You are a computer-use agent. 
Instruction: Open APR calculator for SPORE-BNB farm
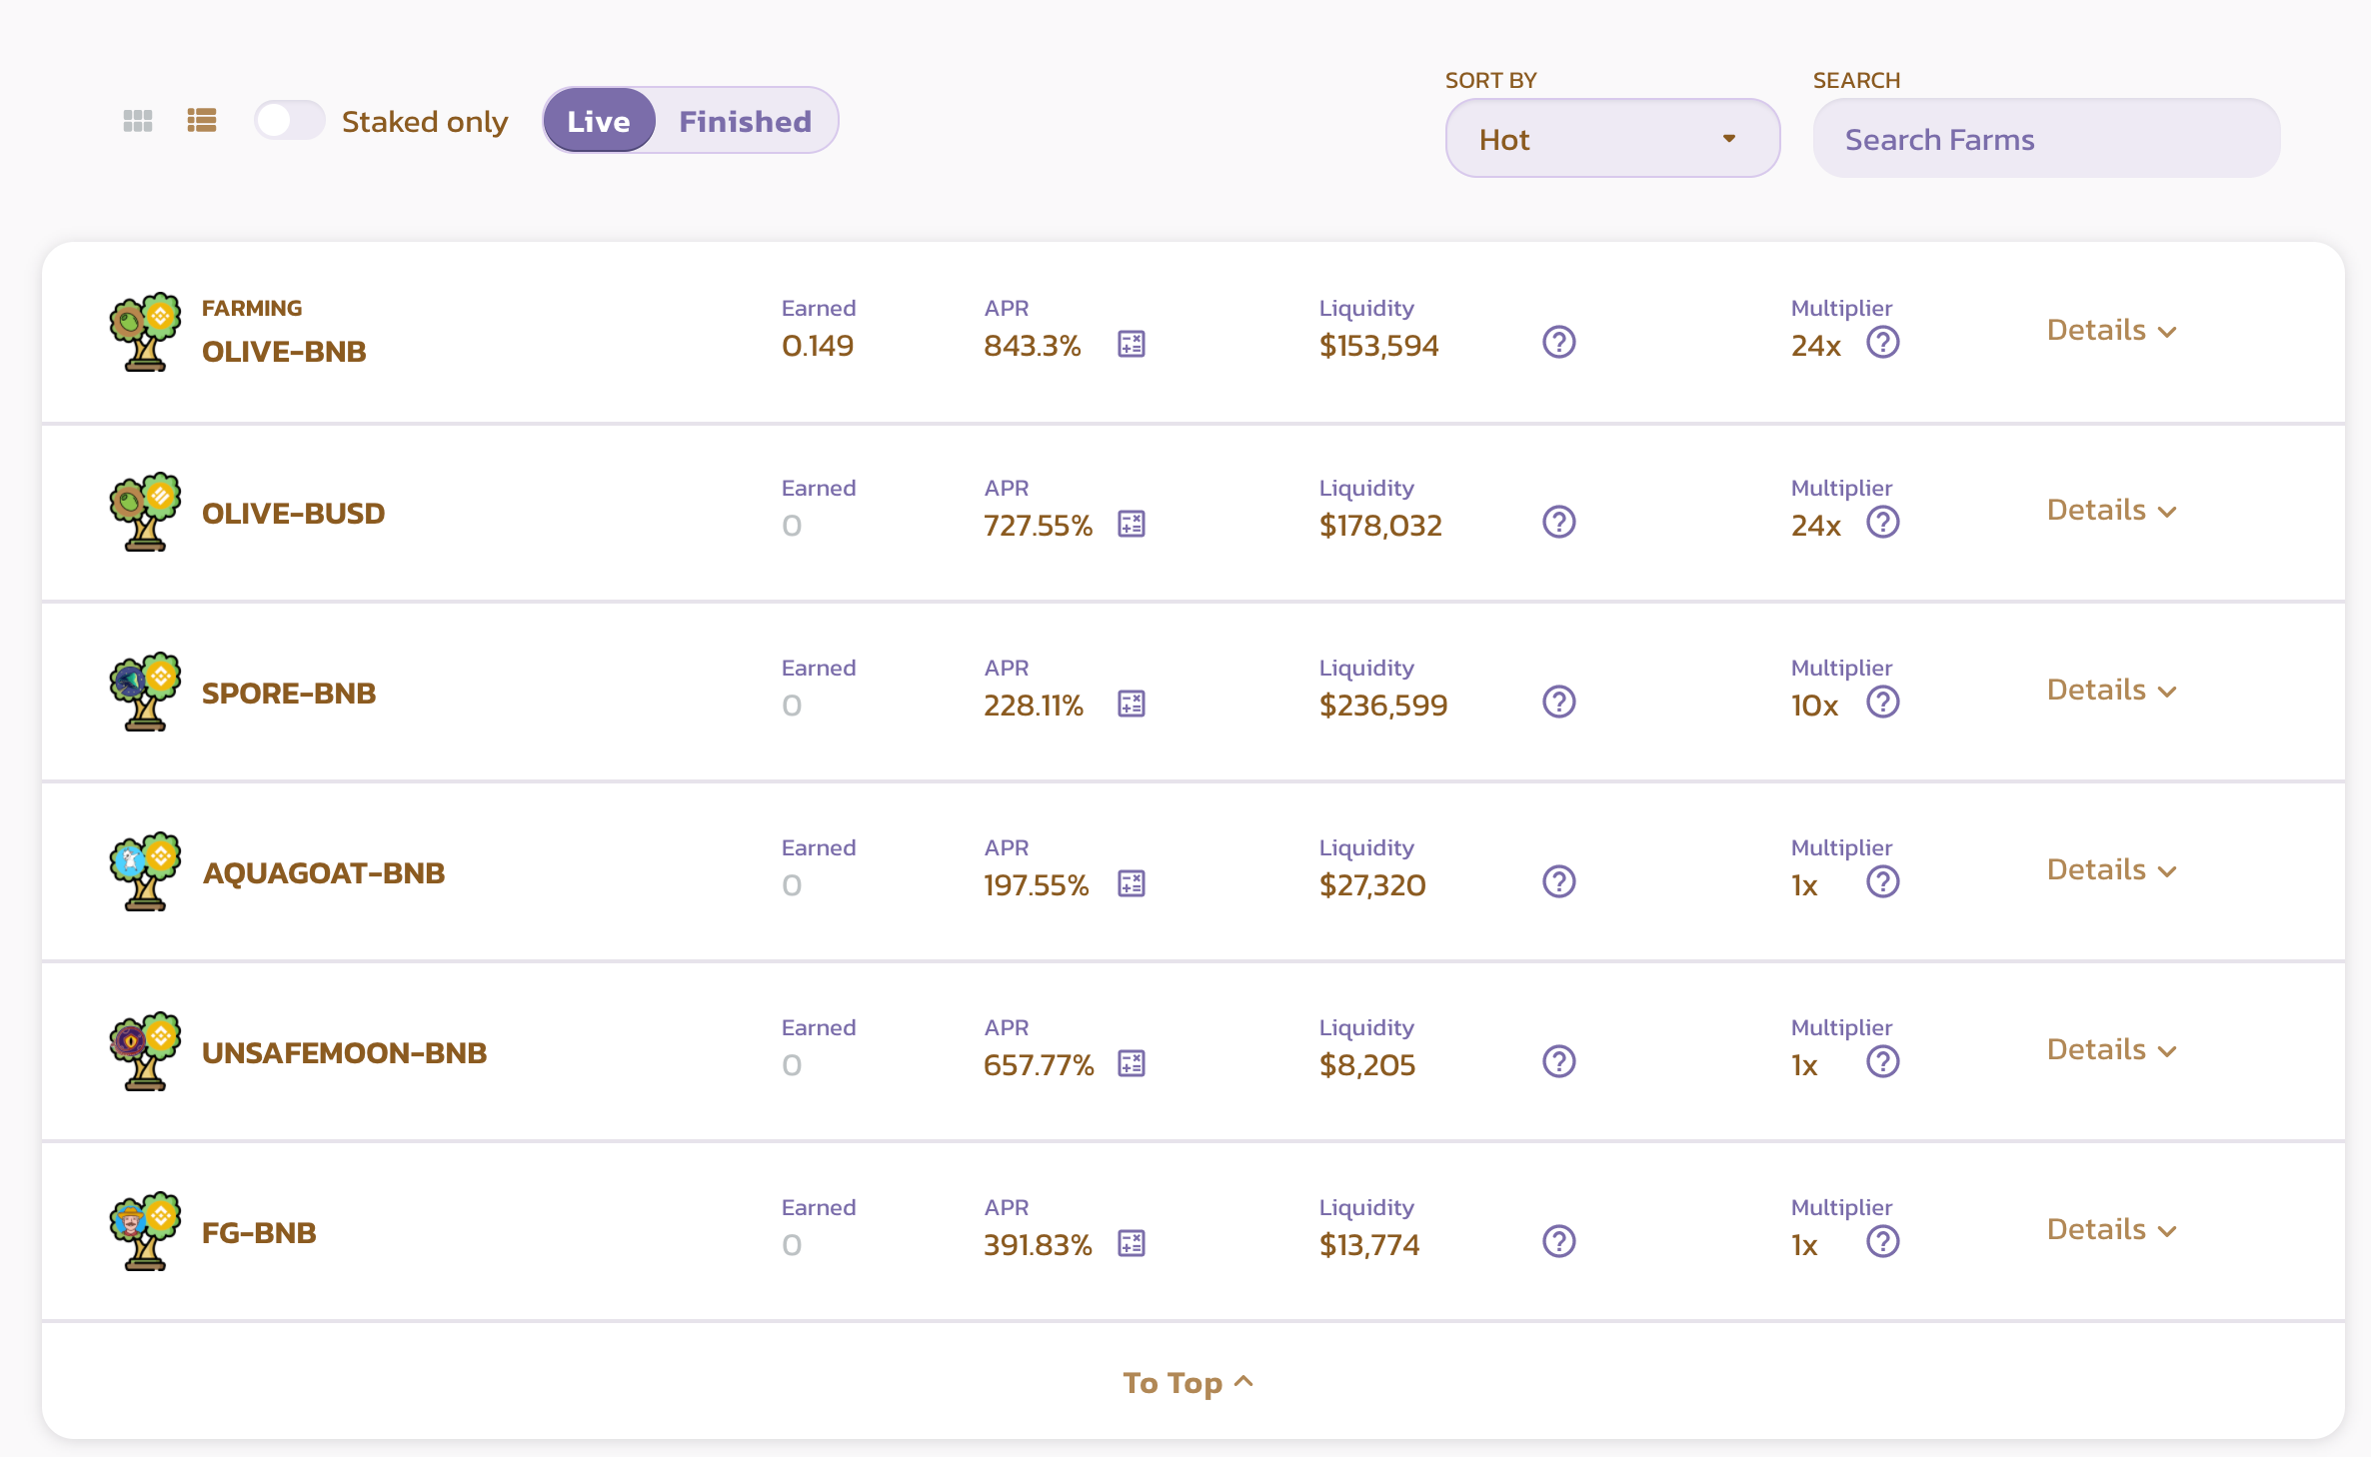[1131, 705]
